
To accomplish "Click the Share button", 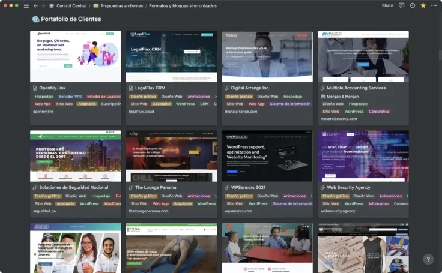I will 387,5.
